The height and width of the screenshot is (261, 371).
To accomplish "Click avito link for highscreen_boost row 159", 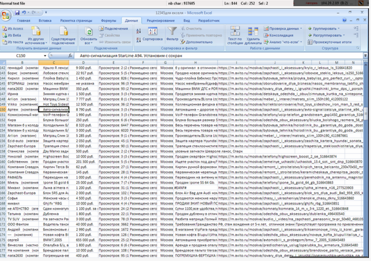I will pyautogui.click(x=277, y=156).
